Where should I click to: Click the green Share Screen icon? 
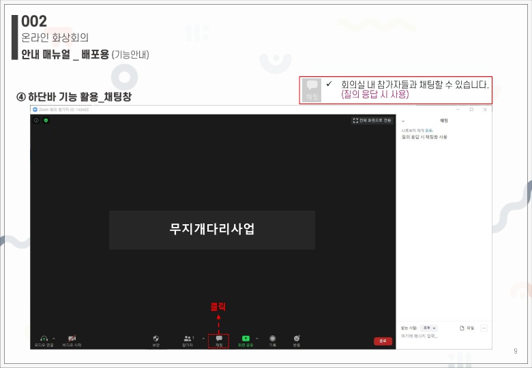click(x=246, y=338)
